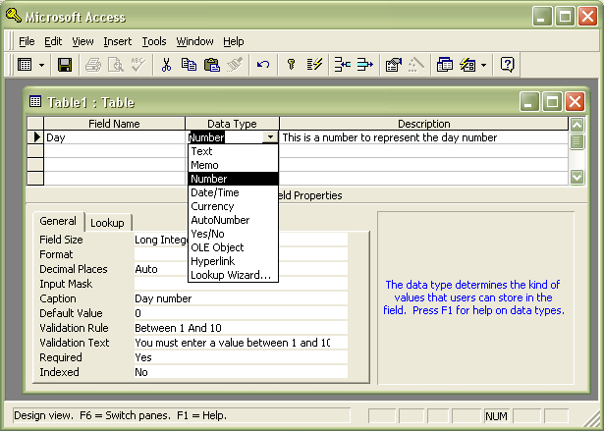Click the Default Value field
The width and height of the screenshot is (604, 431).
241,313
